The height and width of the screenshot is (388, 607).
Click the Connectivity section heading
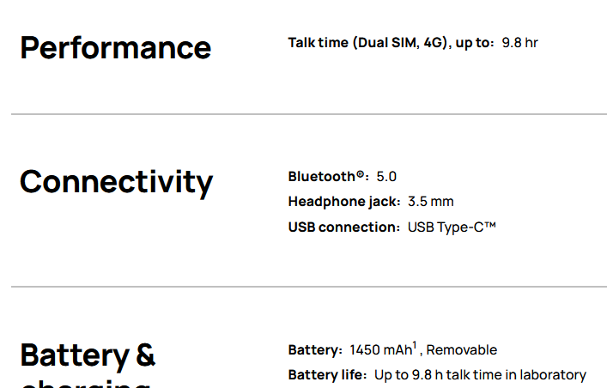pyautogui.click(x=116, y=182)
